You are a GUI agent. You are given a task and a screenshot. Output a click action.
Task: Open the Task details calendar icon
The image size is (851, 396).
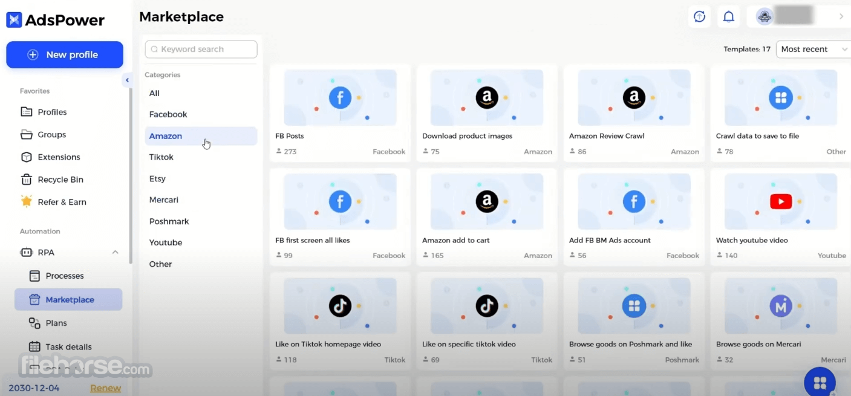(35, 346)
